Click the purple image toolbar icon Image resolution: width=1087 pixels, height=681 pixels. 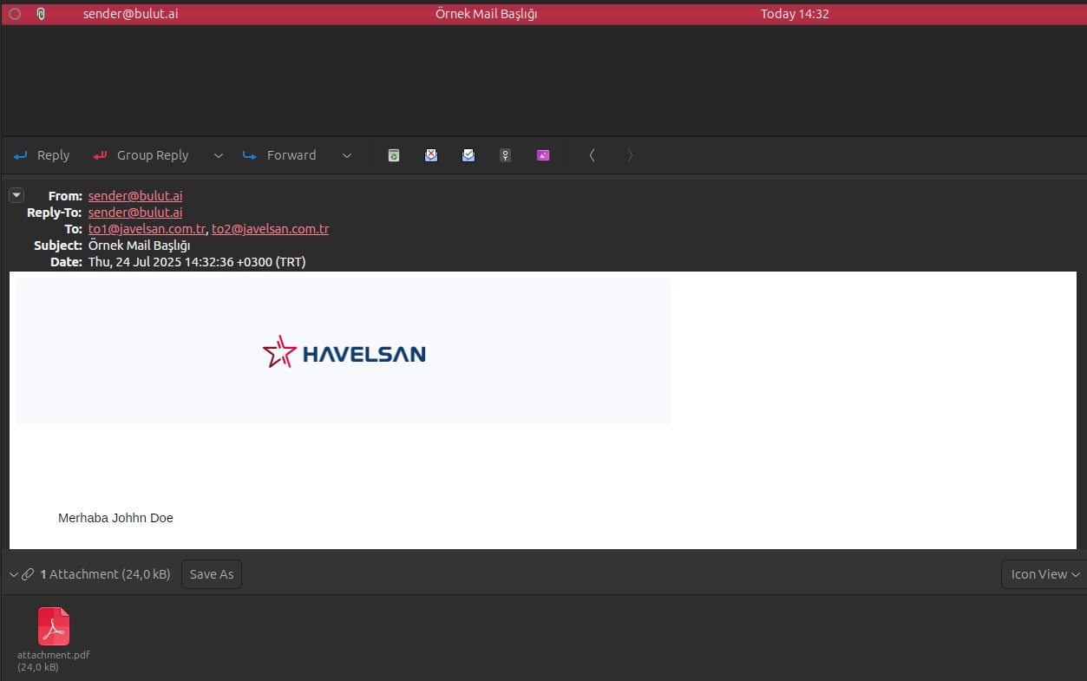pyautogui.click(x=543, y=155)
